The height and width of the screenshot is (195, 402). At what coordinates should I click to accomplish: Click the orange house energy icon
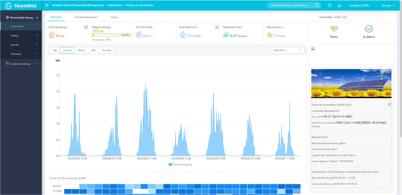(x=52, y=35)
